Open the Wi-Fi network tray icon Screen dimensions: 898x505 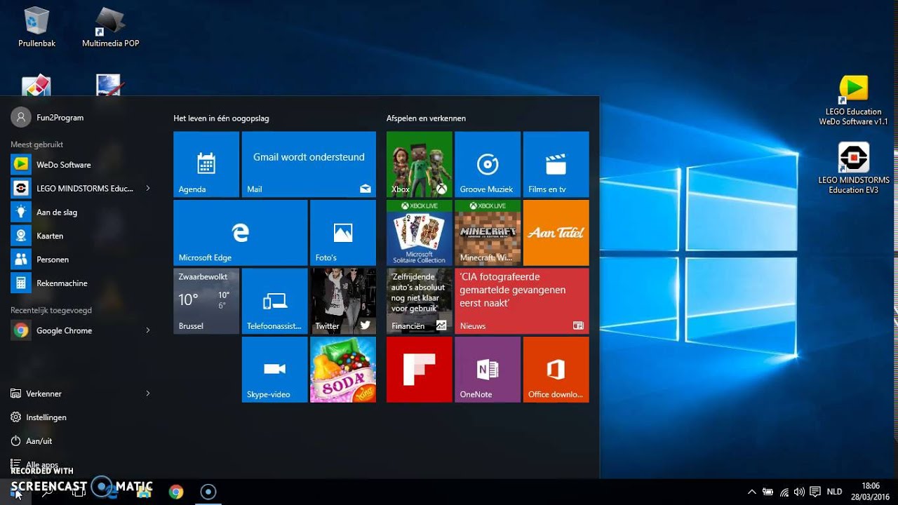coord(784,492)
